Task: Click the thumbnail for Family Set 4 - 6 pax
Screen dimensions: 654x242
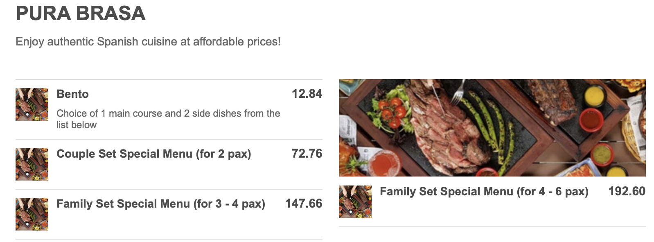Action: (355, 202)
